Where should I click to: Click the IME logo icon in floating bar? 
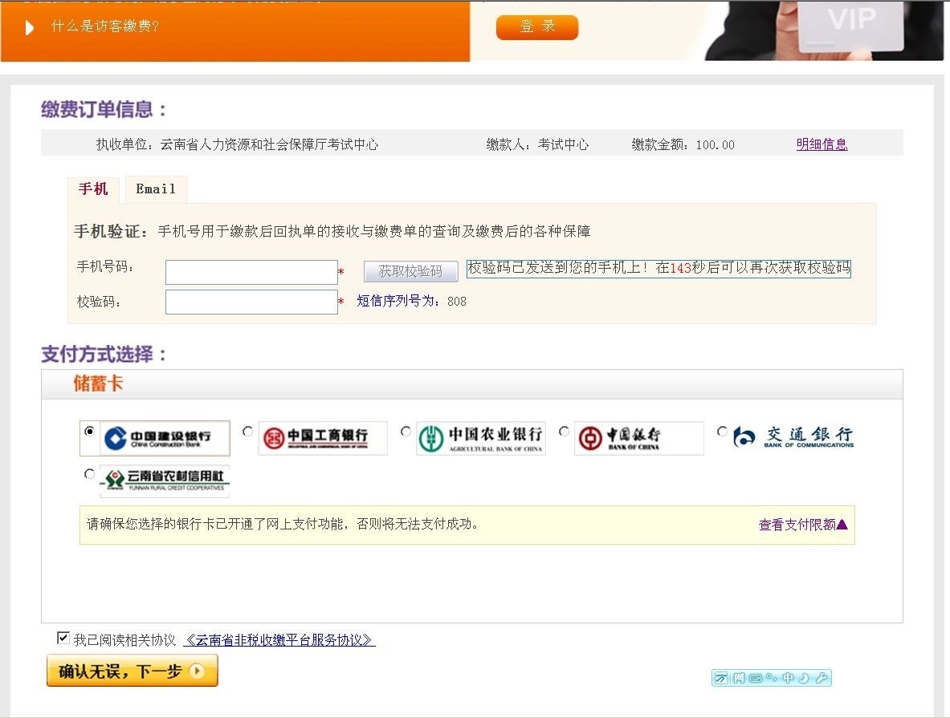pyautogui.click(x=722, y=678)
